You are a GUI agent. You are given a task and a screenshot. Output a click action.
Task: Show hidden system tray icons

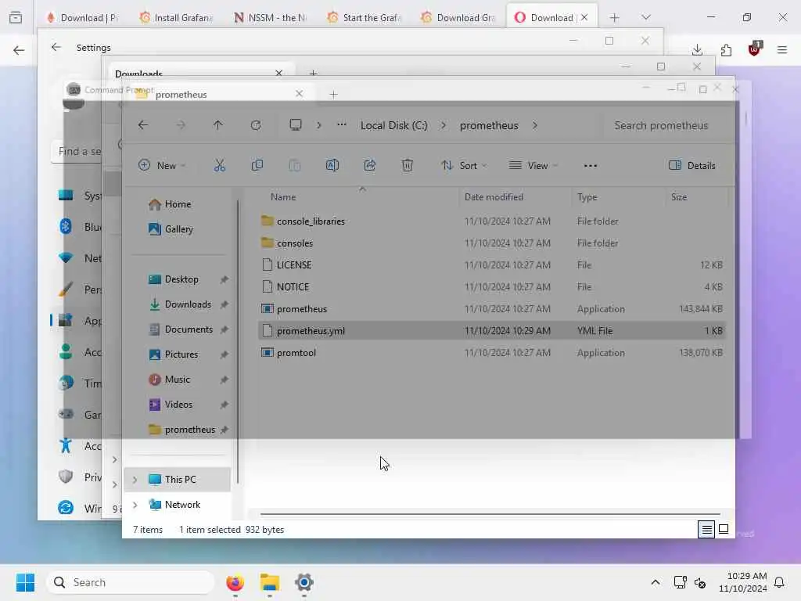656,582
